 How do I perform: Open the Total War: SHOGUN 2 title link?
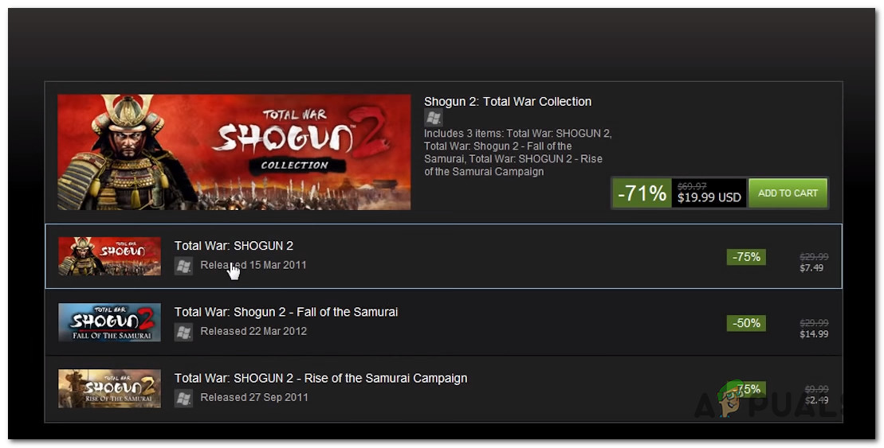(x=234, y=246)
